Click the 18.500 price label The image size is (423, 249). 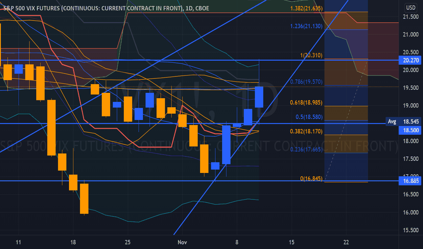410,130
